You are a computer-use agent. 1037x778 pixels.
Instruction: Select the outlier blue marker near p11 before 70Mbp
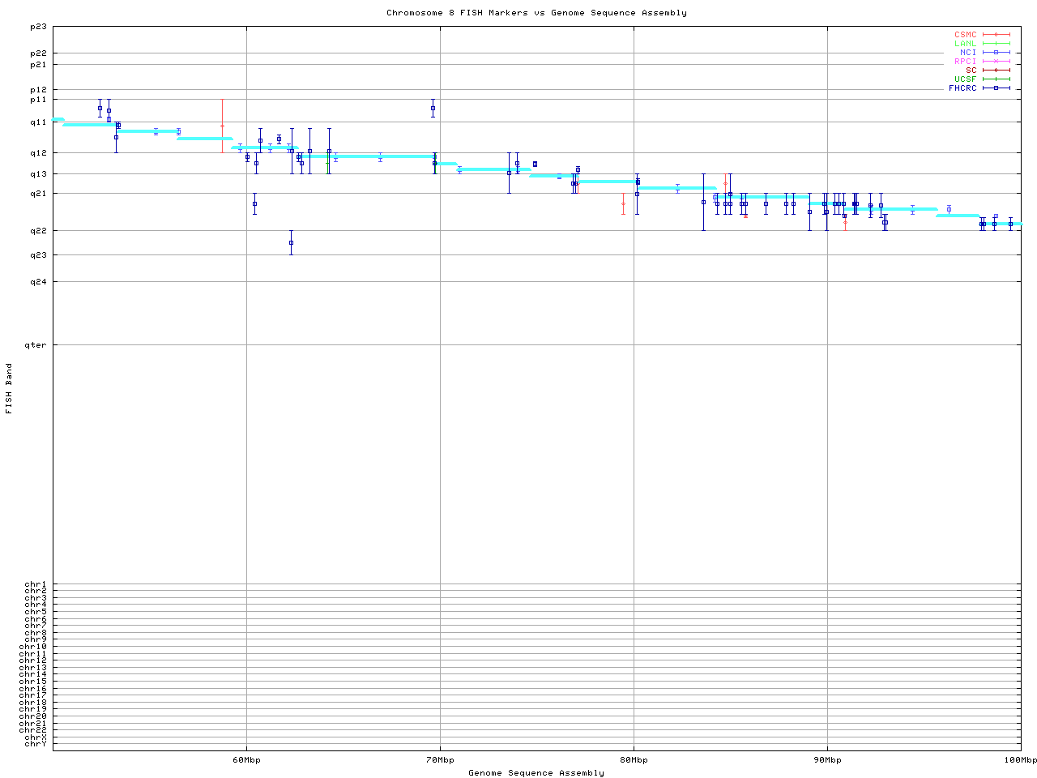coord(433,108)
